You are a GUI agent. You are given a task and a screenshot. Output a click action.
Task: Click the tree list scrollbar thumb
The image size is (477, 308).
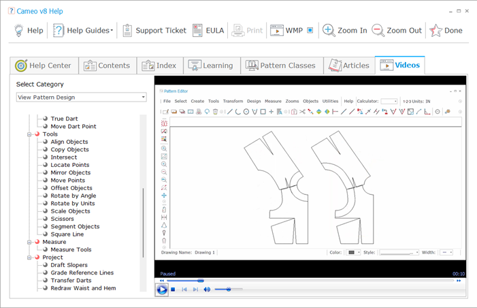[x=144, y=223]
